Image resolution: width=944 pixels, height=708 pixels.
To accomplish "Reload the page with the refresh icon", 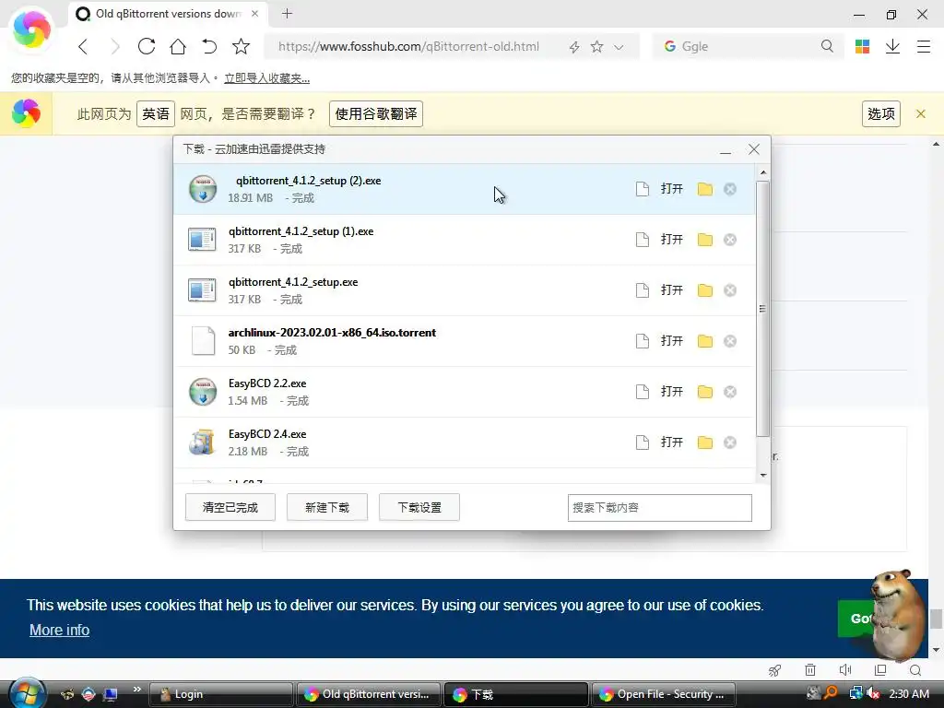I will click(x=147, y=46).
